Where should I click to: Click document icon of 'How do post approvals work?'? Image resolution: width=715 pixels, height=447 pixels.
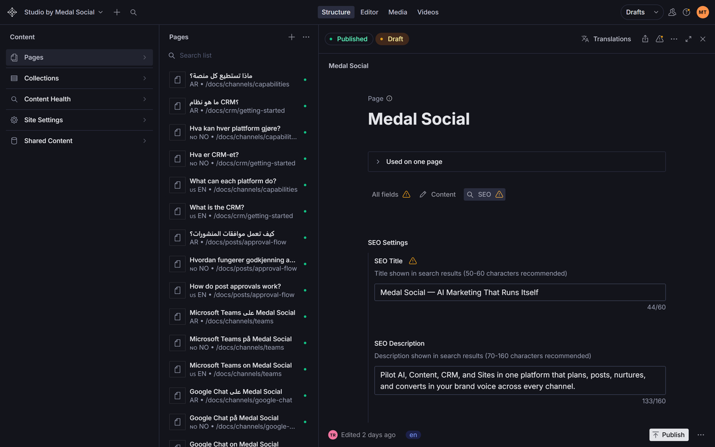pos(178,290)
